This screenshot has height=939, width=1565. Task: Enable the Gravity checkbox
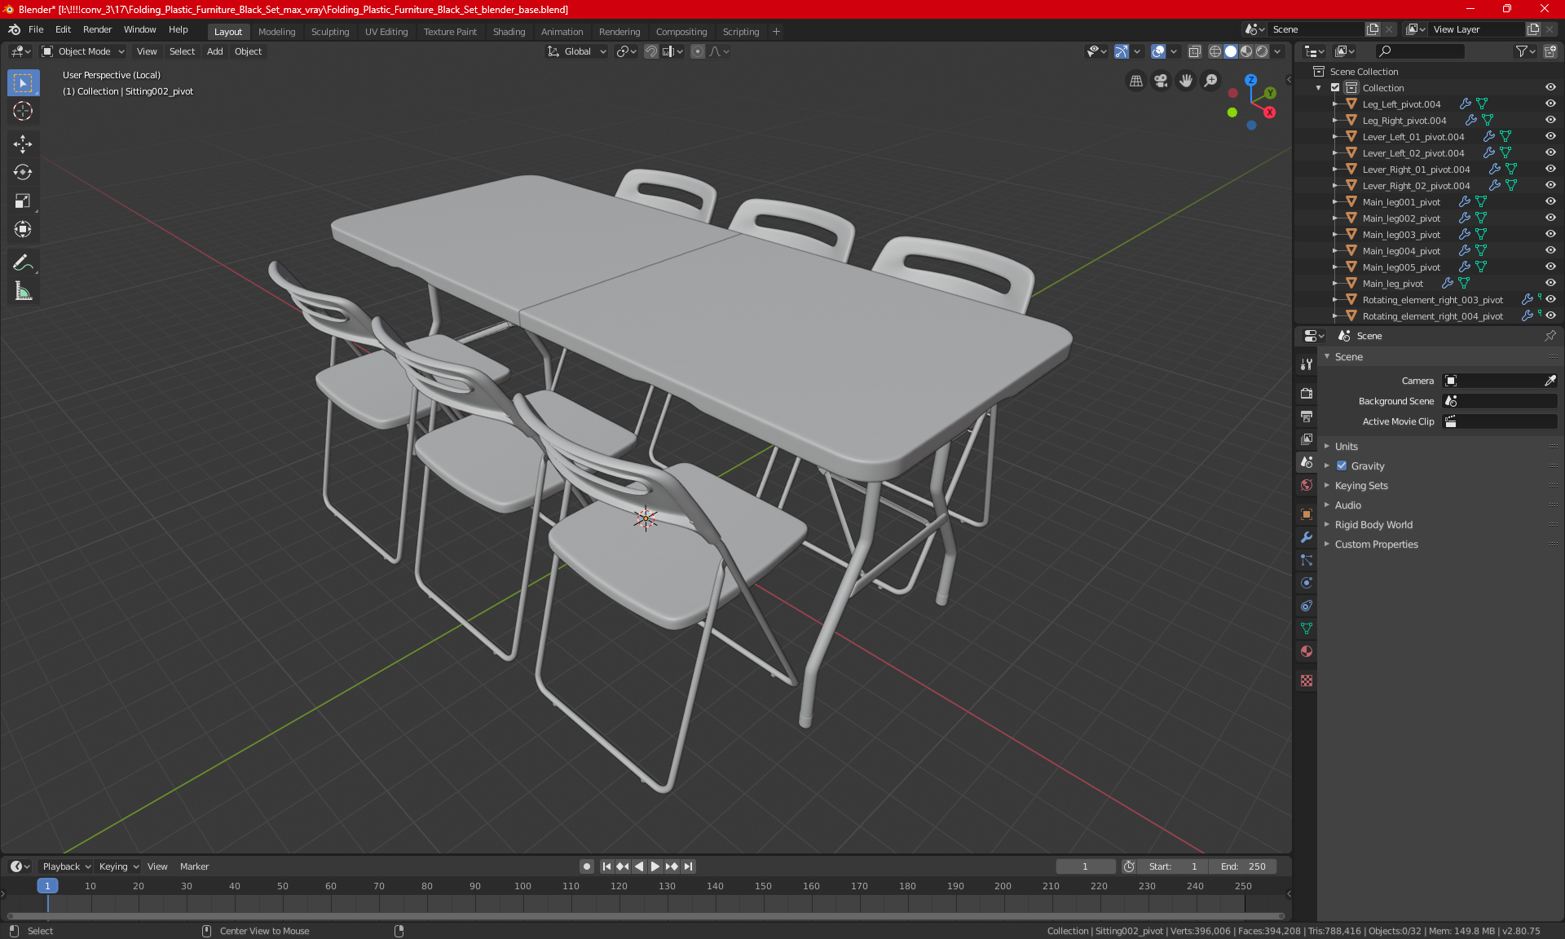(1342, 466)
